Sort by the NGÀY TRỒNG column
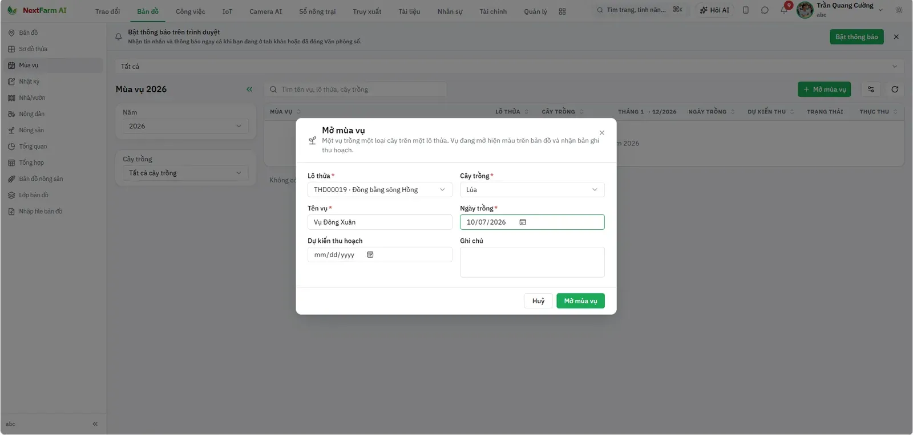 [x=712, y=112]
